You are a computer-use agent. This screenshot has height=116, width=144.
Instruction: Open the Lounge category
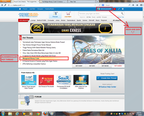[x=33, y=20]
